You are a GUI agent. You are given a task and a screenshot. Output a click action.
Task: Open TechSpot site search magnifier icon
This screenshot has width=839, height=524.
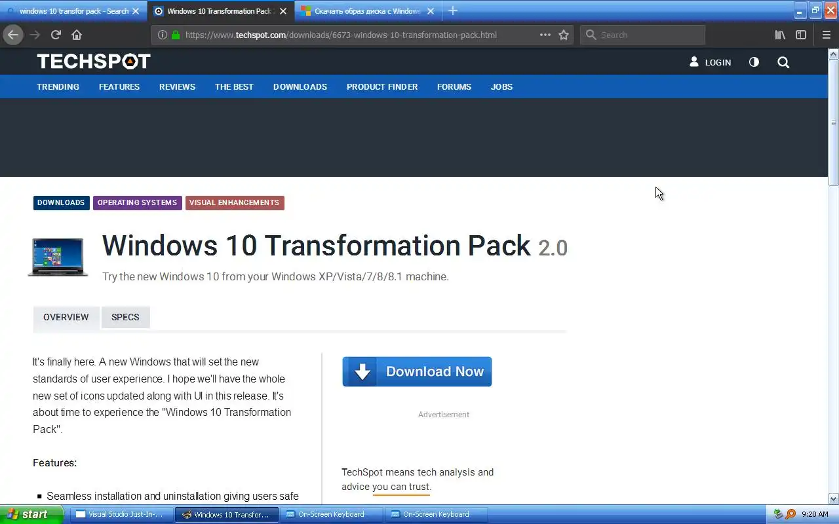783,62
